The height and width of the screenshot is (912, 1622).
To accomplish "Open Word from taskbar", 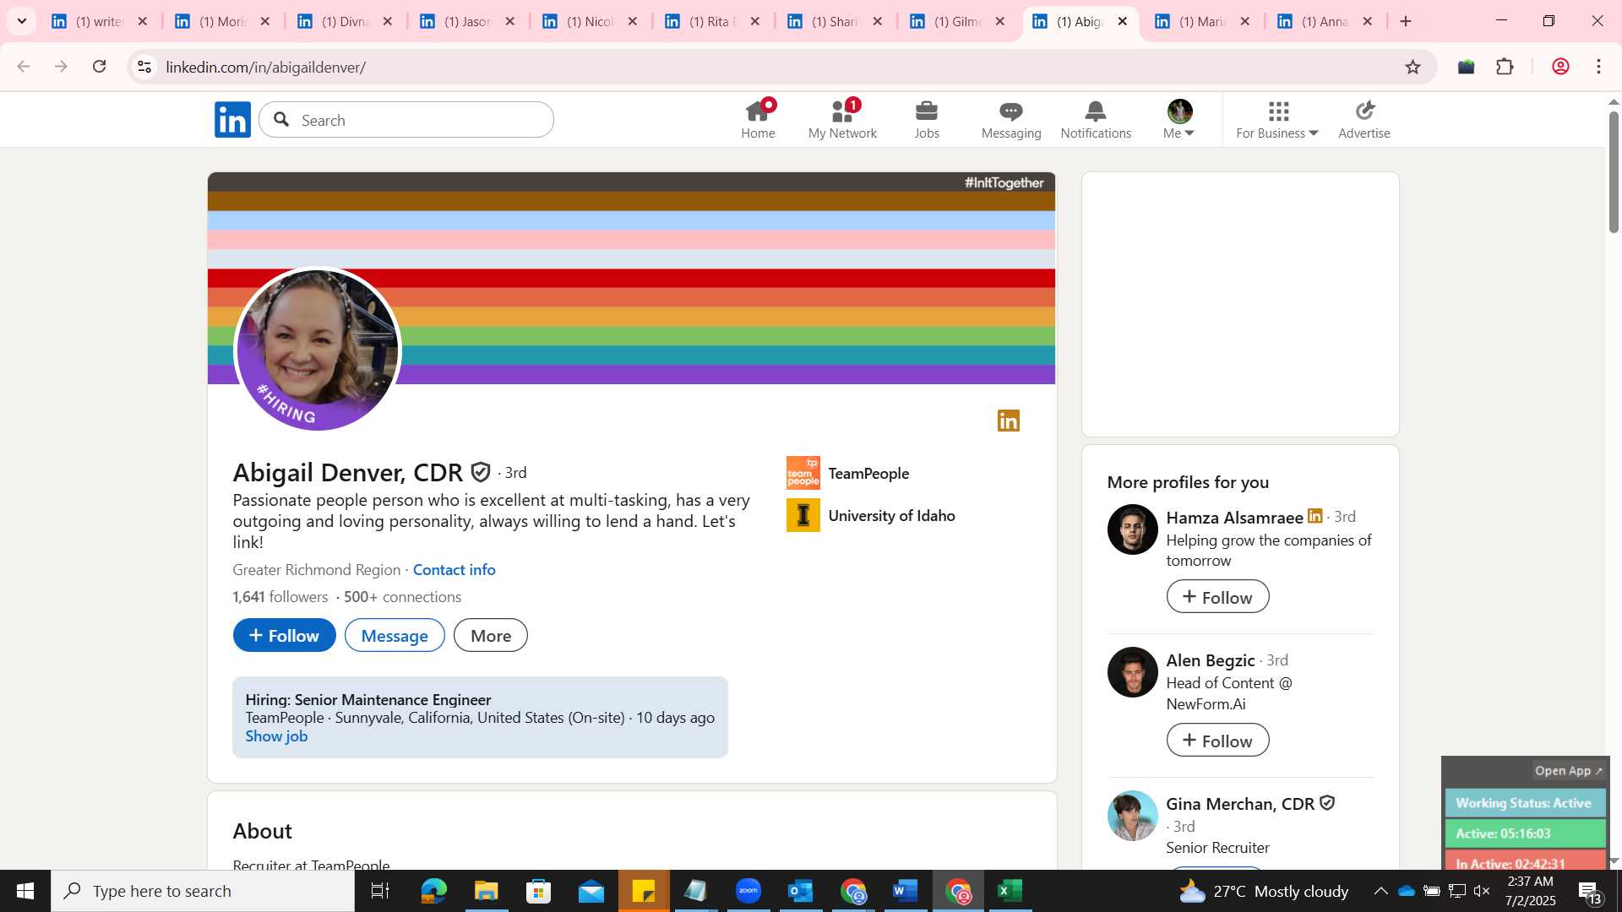I will [906, 891].
